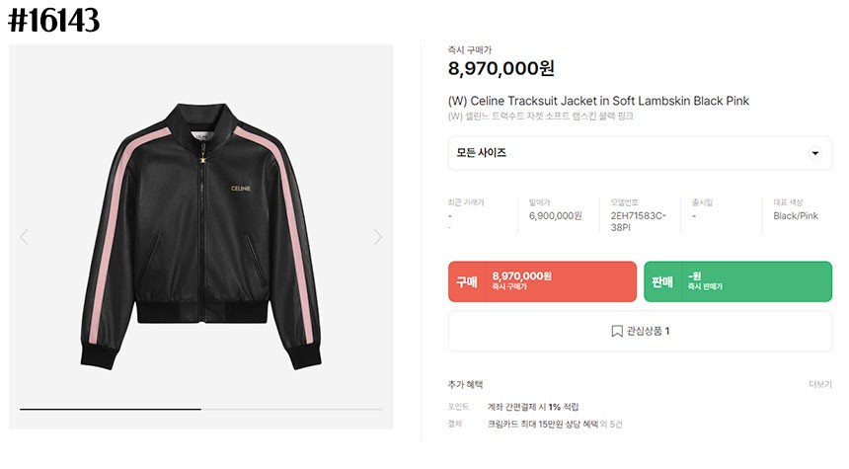
Task: Click the Korean product name subtitle
Action: click(540, 116)
